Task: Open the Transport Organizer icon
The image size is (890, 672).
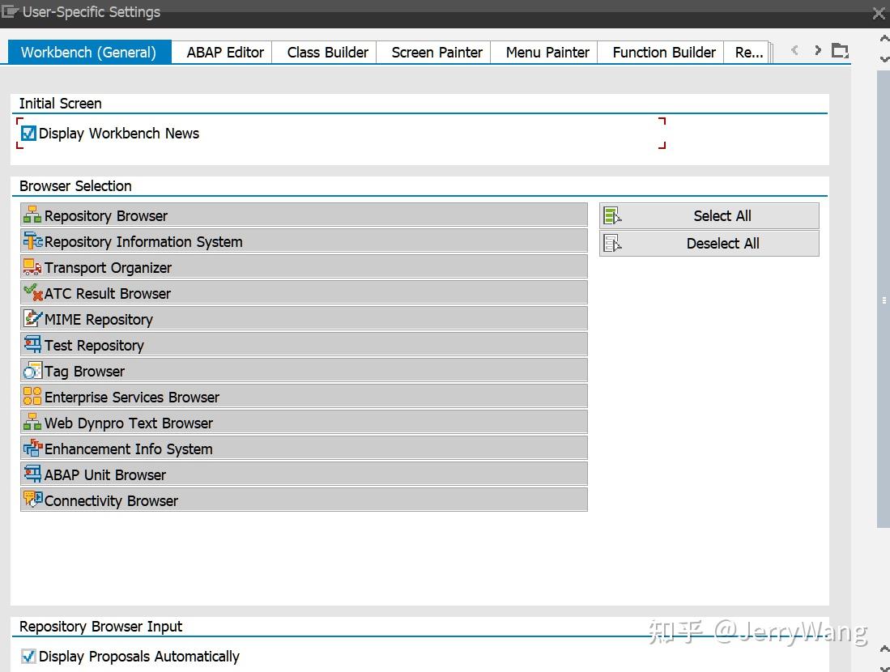Action: [31, 267]
